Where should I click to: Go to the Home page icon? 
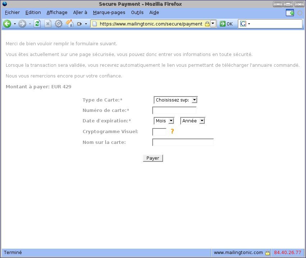[70, 24]
